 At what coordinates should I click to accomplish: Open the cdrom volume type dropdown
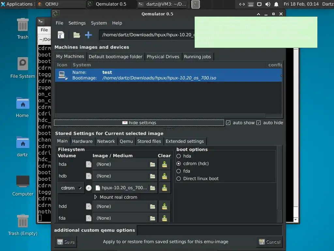(x=71, y=188)
